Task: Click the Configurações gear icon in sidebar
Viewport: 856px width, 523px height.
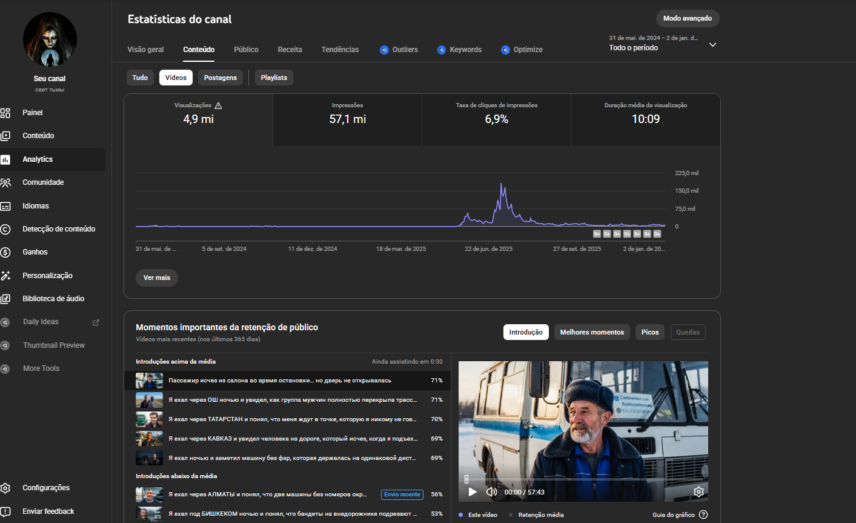Action: [x=5, y=488]
